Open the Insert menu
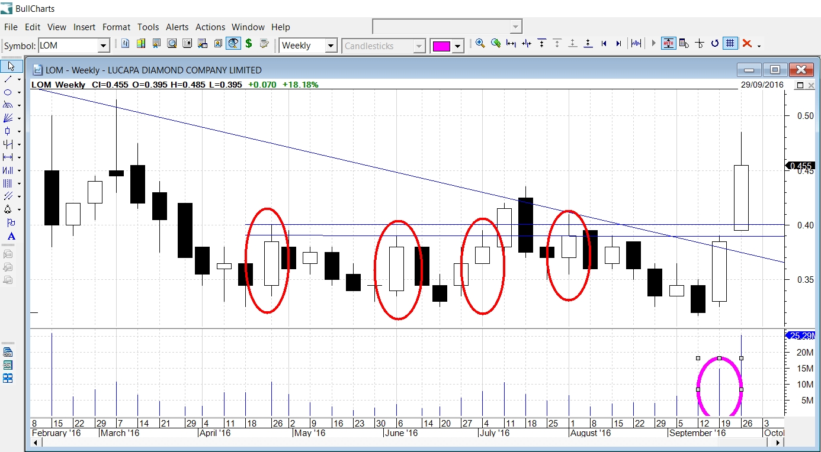Viewport: 821px width, 452px height. coord(84,27)
